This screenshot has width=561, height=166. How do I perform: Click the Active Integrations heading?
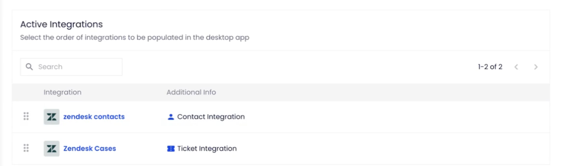point(62,25)
